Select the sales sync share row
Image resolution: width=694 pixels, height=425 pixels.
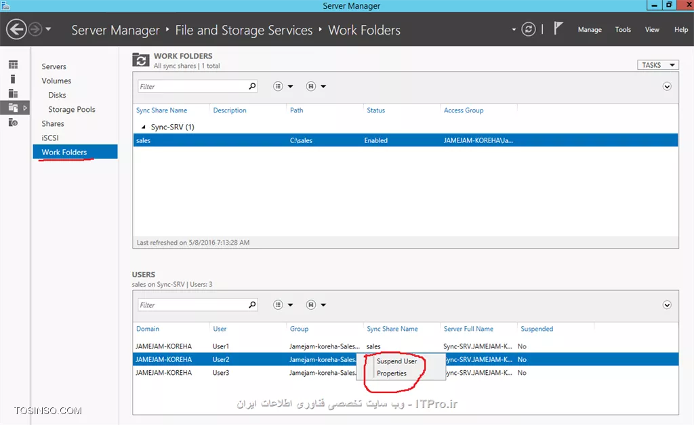point(405,140)
